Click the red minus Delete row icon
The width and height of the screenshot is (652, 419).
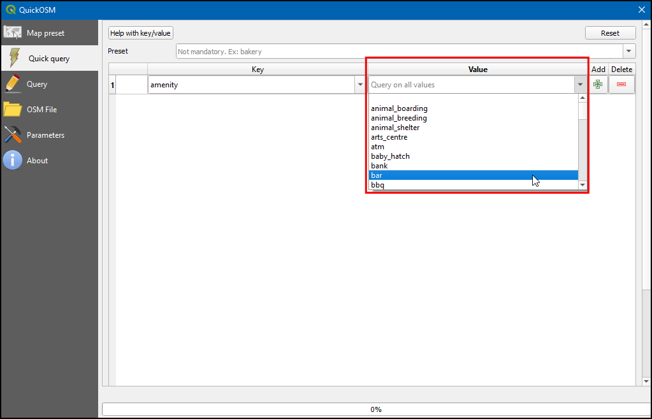click(621, 85)
